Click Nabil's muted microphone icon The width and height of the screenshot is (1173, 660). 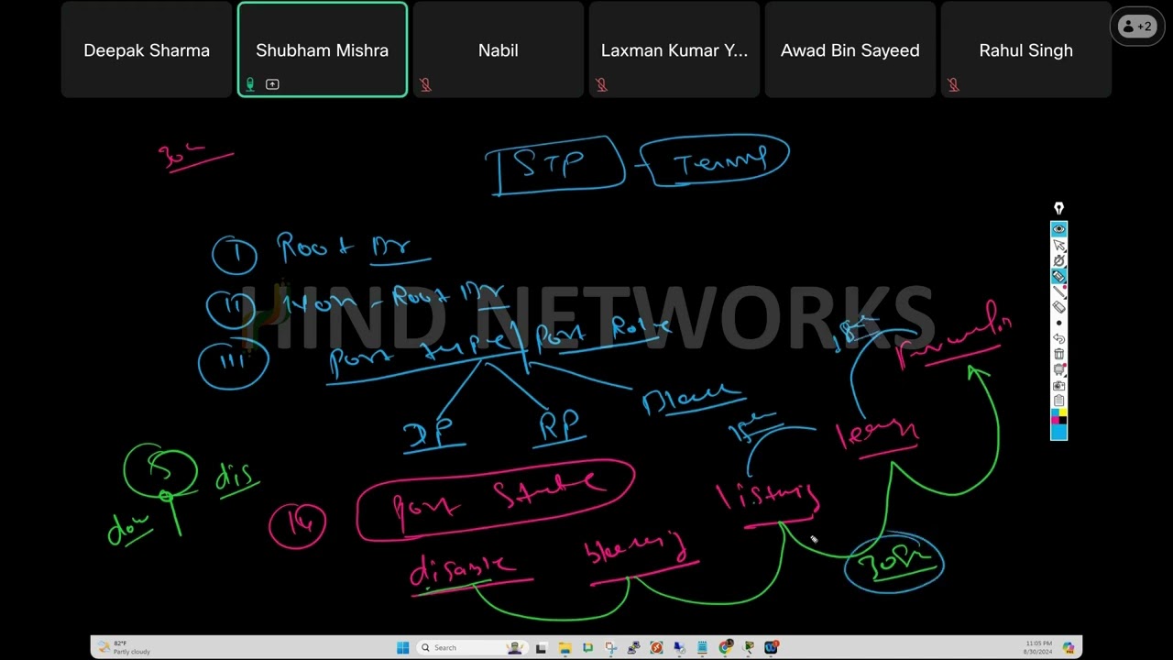(x=425, y=84)
